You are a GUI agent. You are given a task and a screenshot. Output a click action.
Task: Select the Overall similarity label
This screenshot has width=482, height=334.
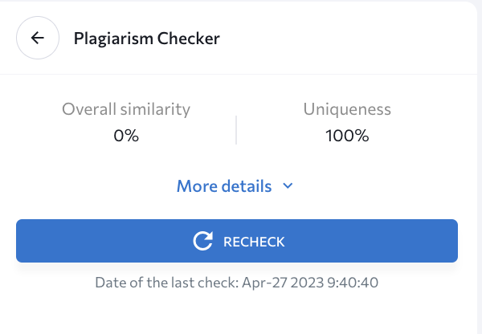pyautogui.click(x=126, y=109)
